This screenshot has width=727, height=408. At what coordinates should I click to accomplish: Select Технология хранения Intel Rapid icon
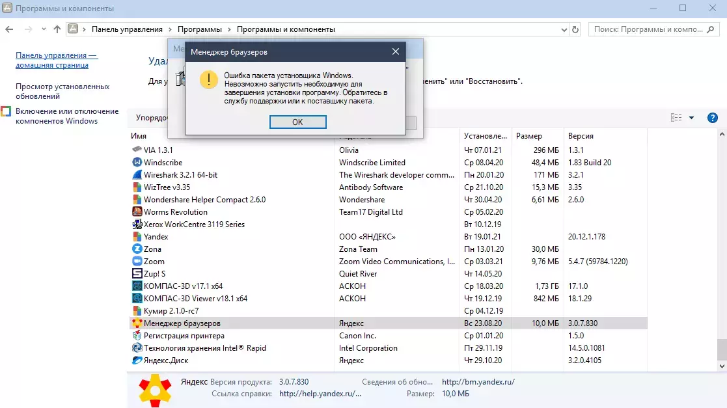pyautogui.click(x=137, y=347)
